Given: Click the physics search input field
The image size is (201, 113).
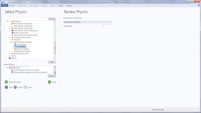Looking at the screenshot, I should (26, 19).
